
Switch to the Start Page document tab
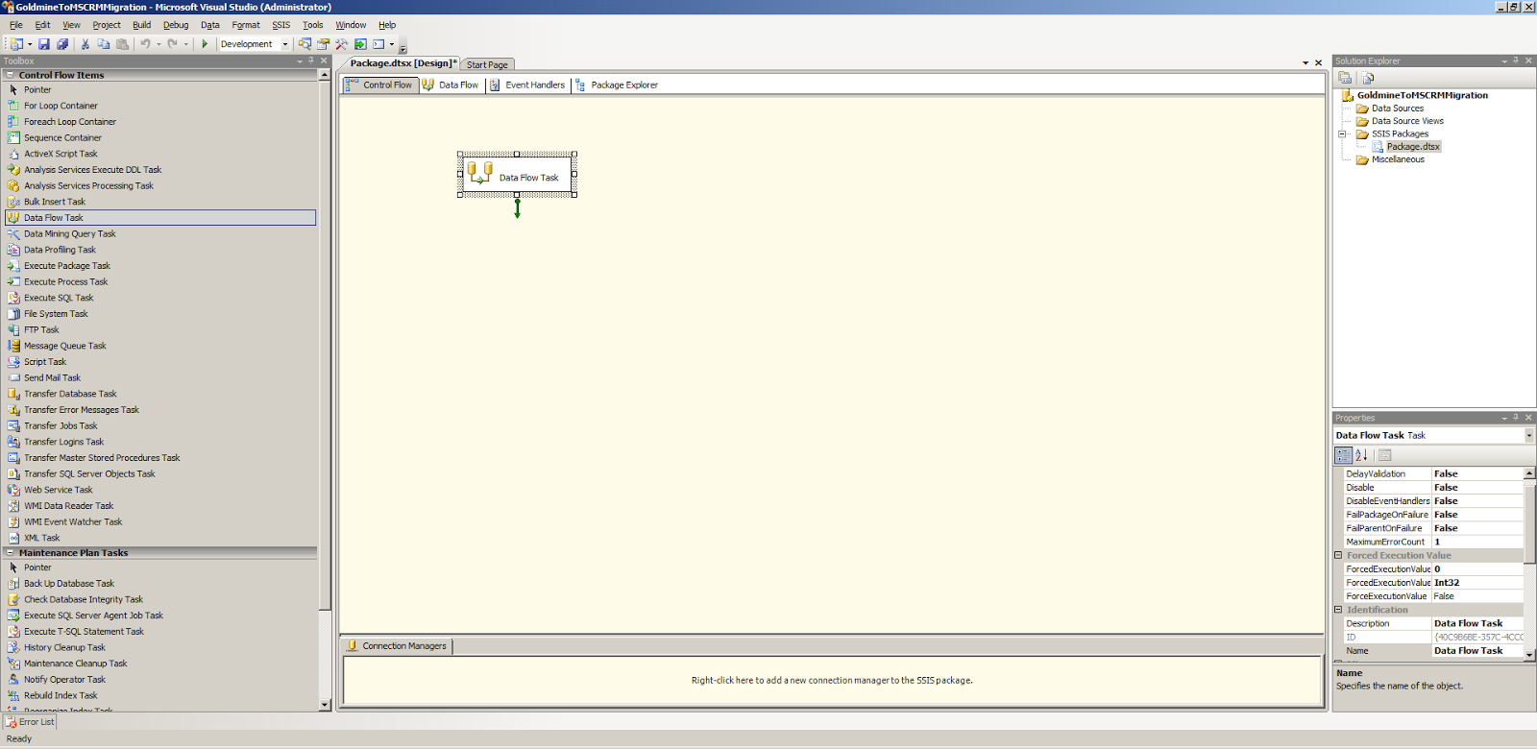click(487, 64)
